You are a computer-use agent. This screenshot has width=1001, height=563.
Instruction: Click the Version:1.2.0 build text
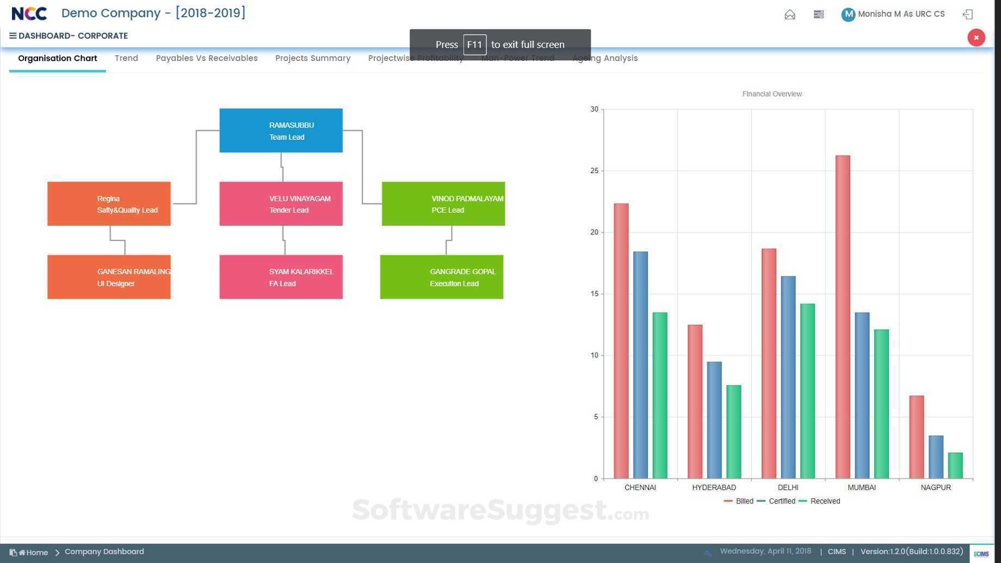(912, 552)
